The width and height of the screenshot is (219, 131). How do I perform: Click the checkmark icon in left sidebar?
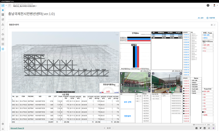tap(3, 29)
